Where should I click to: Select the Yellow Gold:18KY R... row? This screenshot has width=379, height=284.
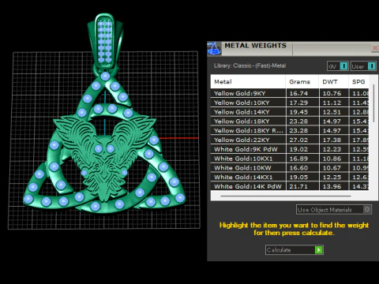click(x=290, y=130)
